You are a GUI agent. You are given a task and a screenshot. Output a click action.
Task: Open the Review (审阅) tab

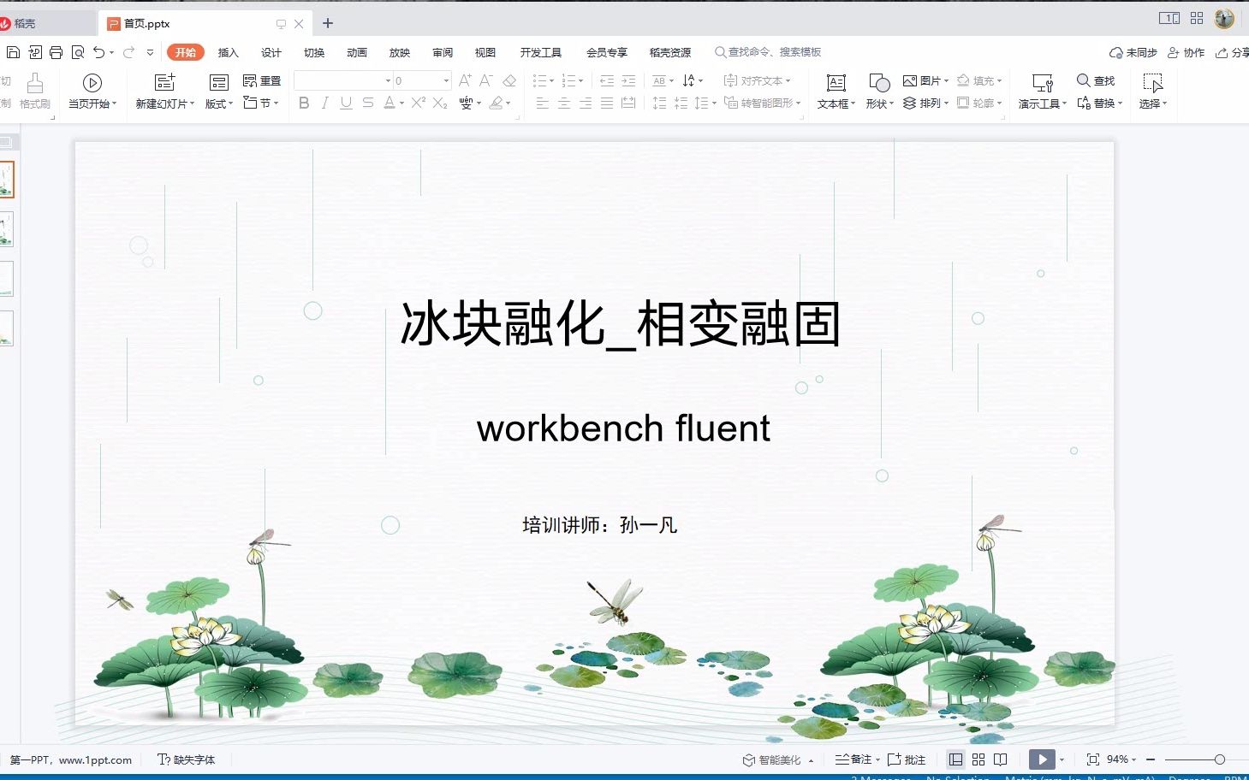point(442,52)
